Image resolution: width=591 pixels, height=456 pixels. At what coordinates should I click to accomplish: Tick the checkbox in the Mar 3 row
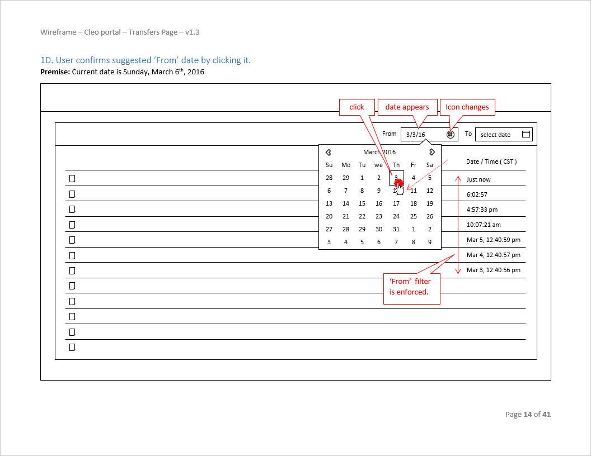(72, 271)
